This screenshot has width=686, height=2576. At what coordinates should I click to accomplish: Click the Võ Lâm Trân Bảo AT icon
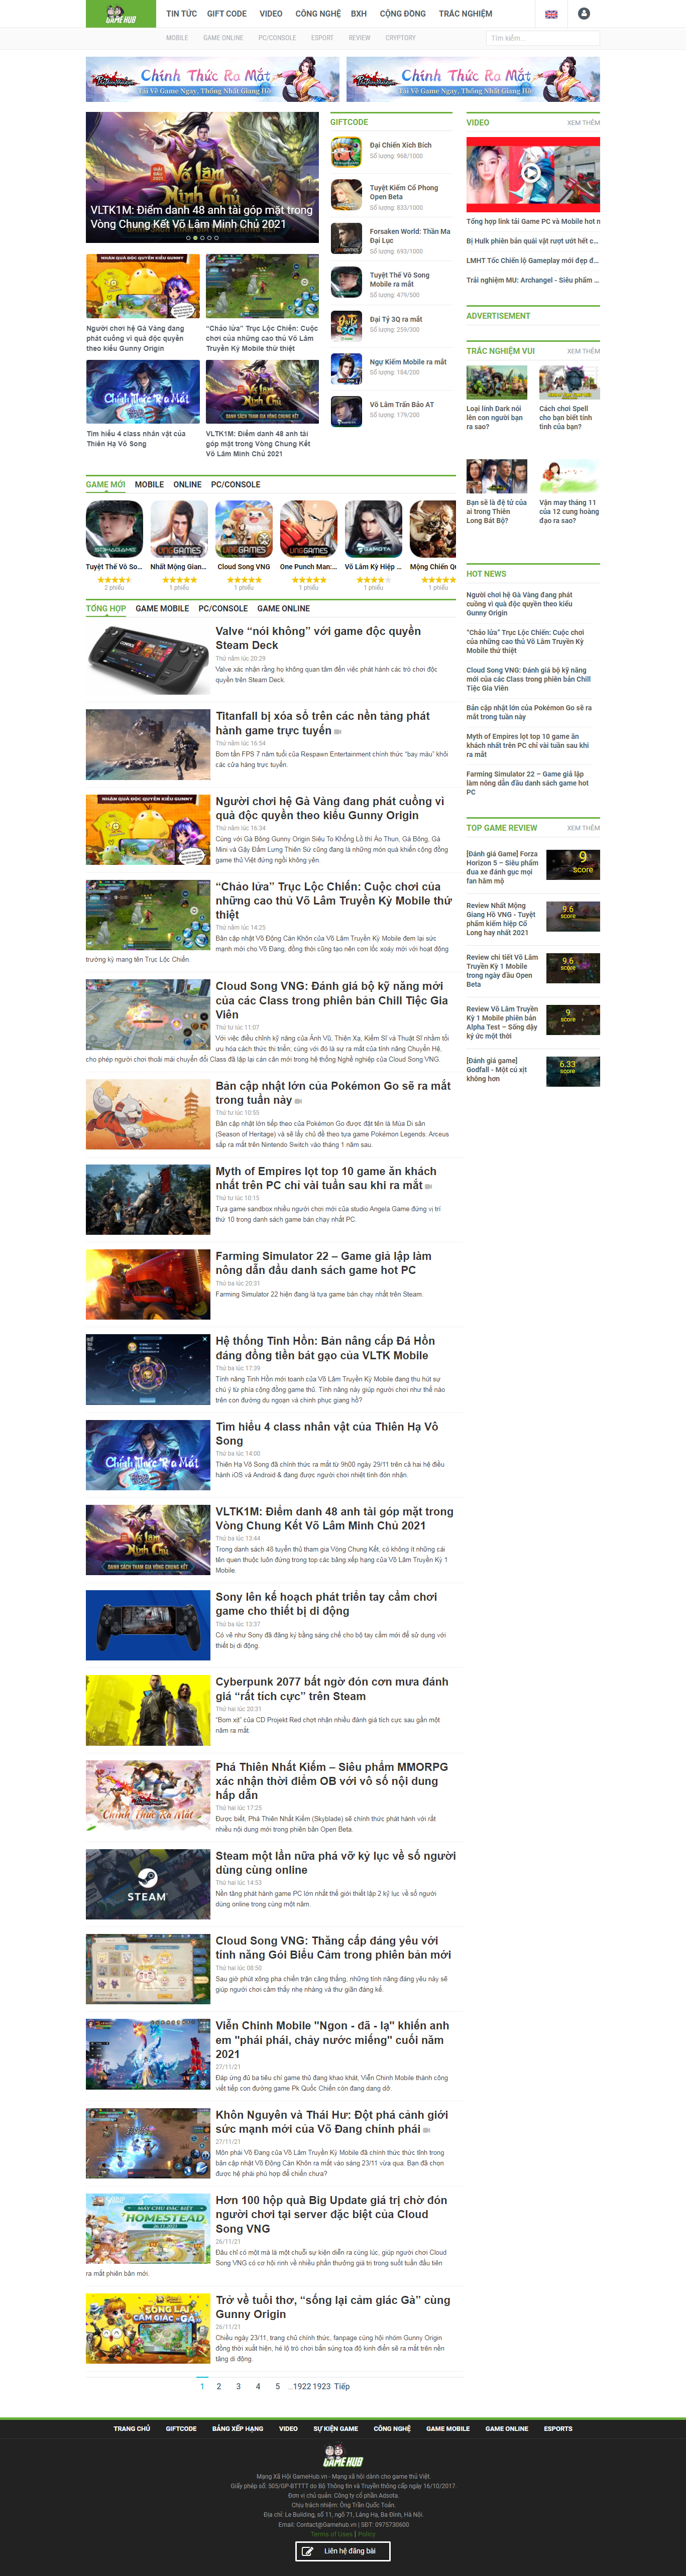(346, 411)
